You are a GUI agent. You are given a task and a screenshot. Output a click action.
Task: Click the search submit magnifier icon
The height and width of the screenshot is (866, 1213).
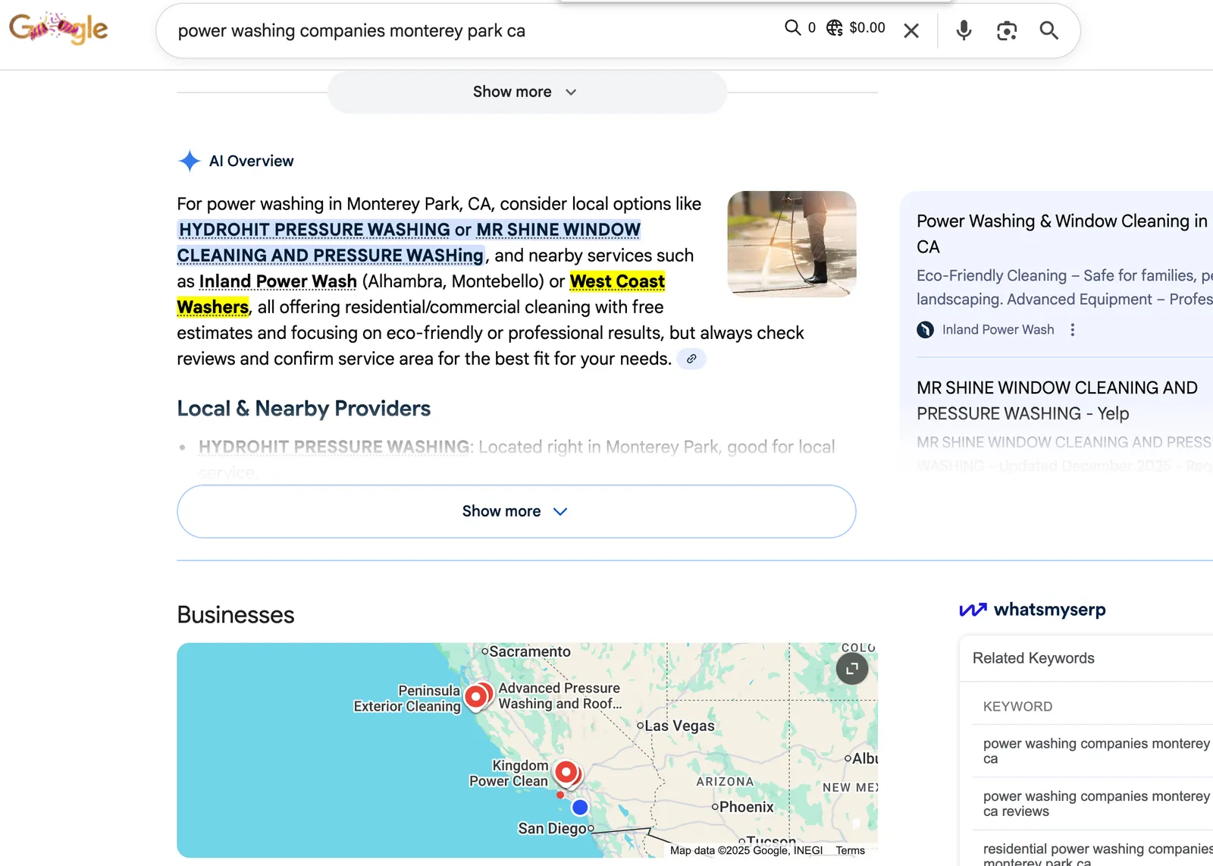[x=1048, y=30]
